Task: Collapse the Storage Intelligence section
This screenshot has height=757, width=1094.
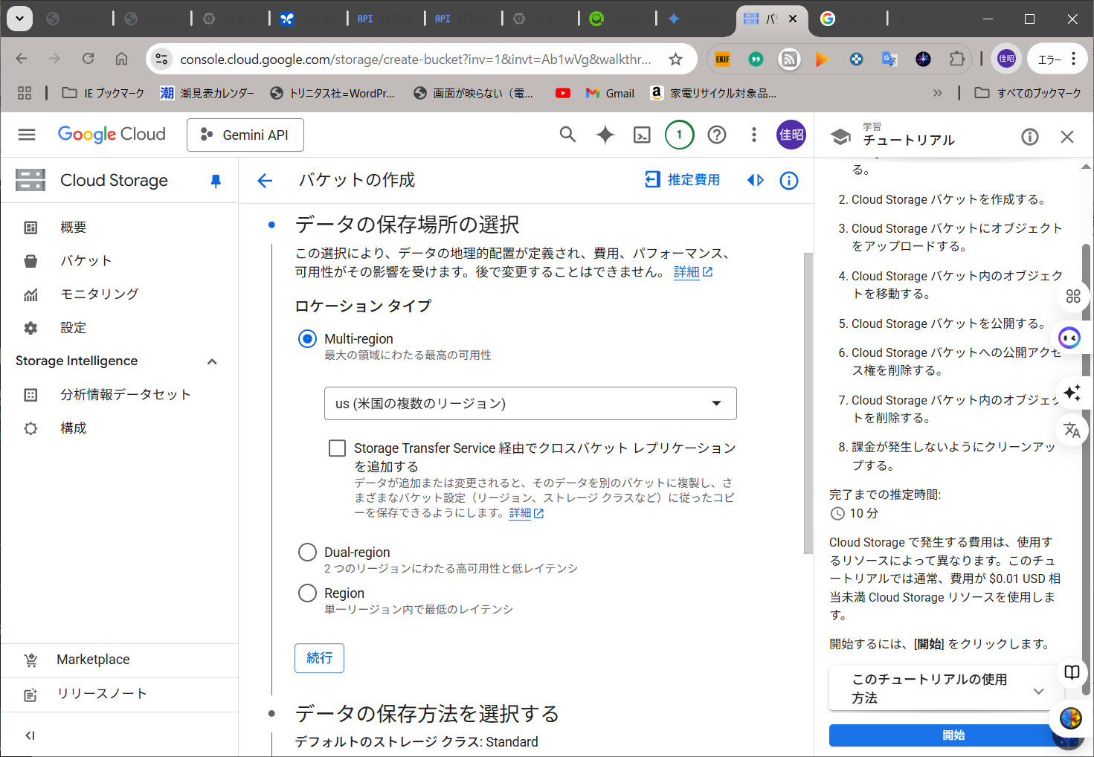Action: pyautogui.click(x=212, y=361)
